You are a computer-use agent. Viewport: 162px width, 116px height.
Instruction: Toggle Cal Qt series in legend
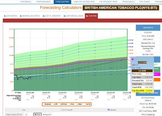point(87,104)
